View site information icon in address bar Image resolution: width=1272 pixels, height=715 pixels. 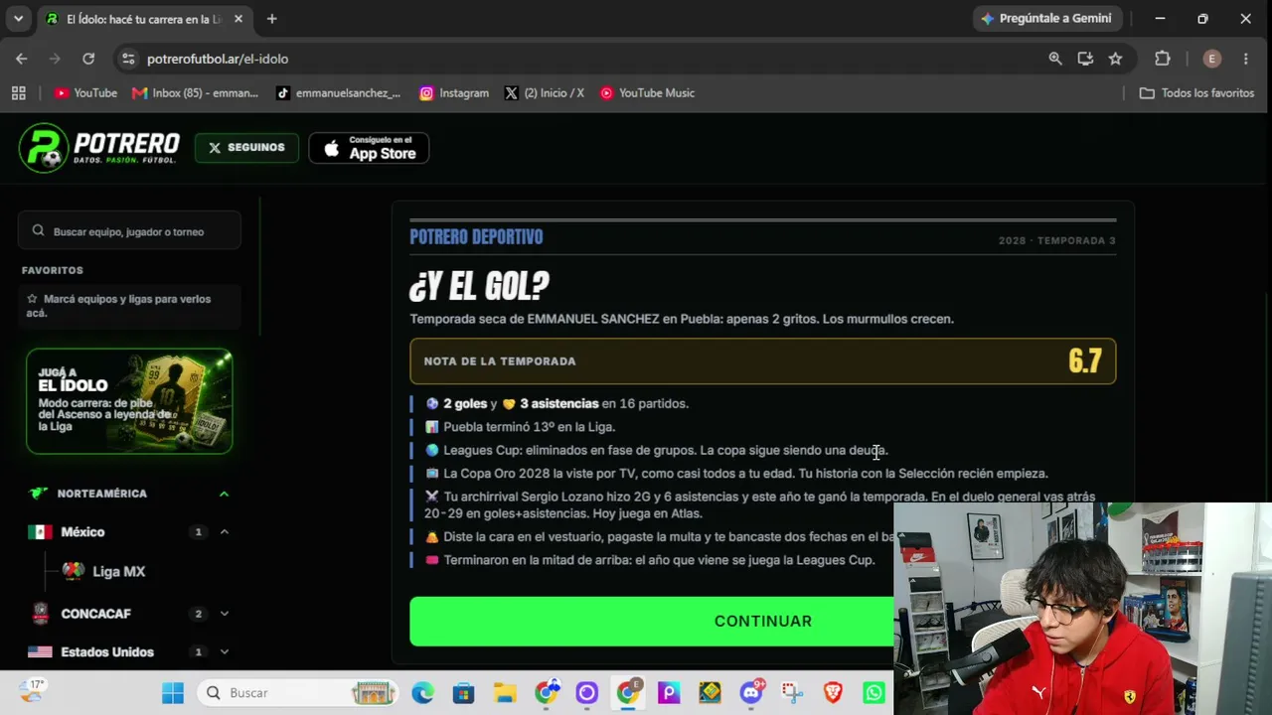(x=128, y=59)
